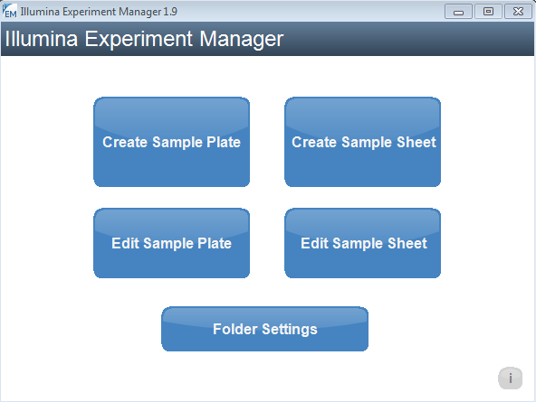Edit an existing sample plate
The width and height of the screenshot is (536, 402).
[x=172, y=243]
